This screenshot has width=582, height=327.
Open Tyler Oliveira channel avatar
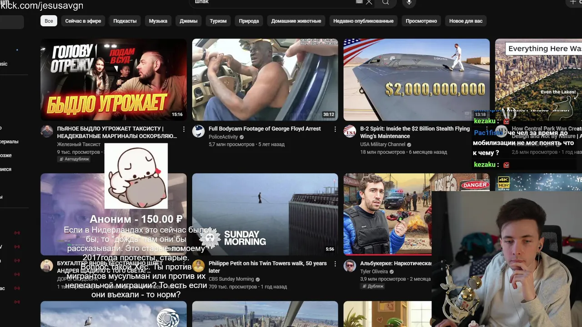pyautogui.click(x=350, y=266)
